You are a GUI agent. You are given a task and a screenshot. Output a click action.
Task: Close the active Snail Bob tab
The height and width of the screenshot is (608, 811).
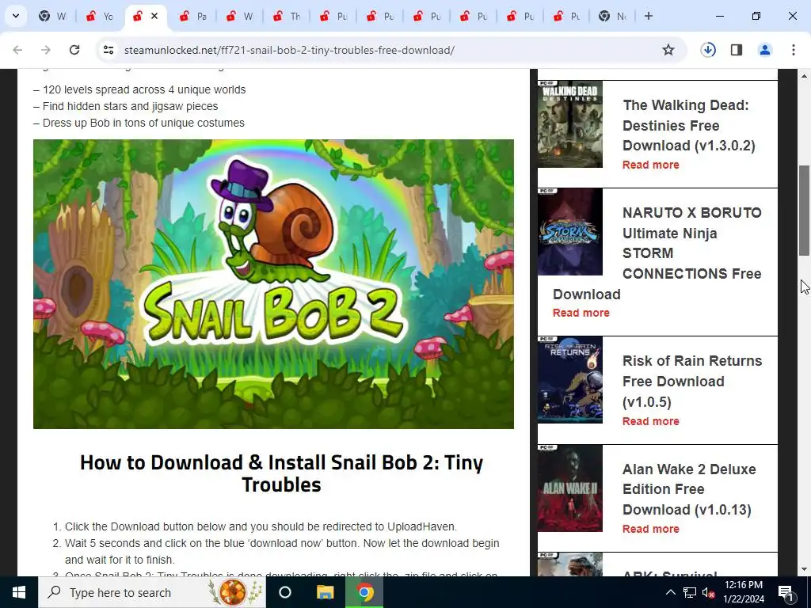pos(154,16)
